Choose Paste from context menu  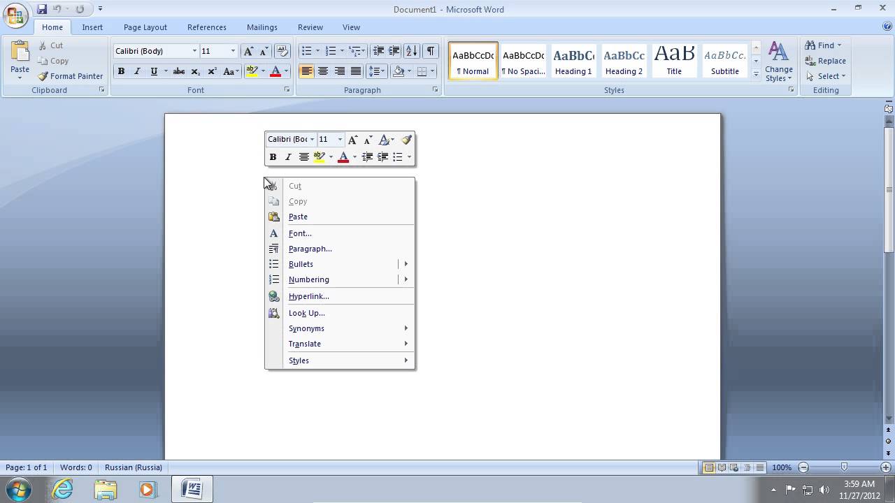340,217
